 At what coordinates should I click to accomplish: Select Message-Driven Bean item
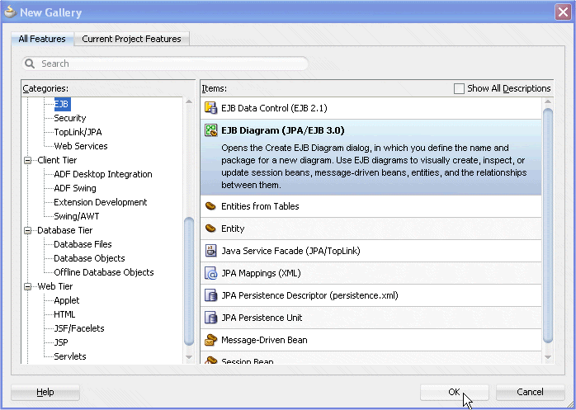371,340
